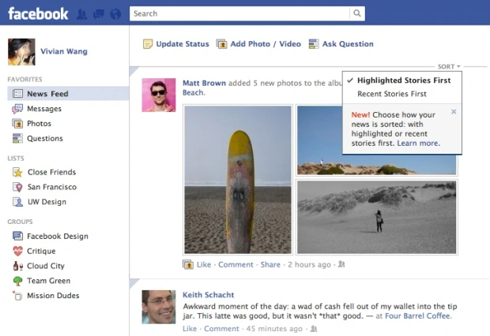Image resolution: width=490 pixels, height=336 pixels.
Task: Click Matt Brown's avatar
Action: pos(159,95)
